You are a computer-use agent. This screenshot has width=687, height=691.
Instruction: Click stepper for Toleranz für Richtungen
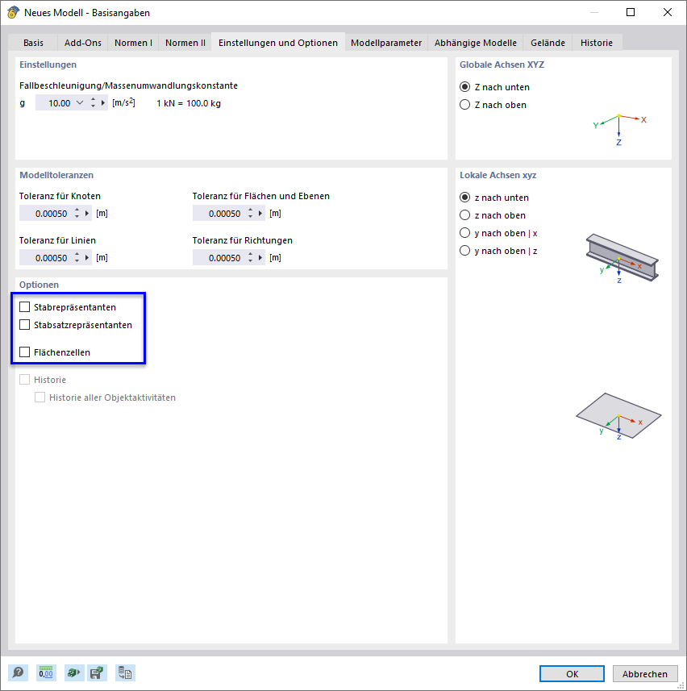pyautogui.click(x=250, y=258)
